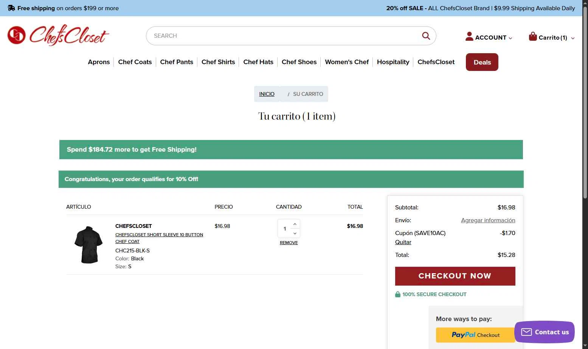The height and width of the screenshot is (349, 588).
Task: Open the Chef Coats menu
Action: click(135, 62)
